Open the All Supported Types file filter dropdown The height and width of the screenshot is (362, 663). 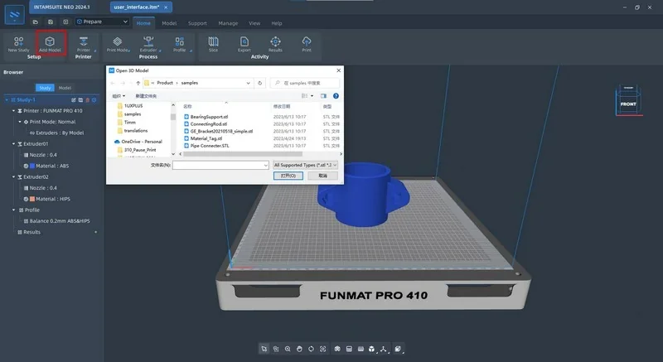point(305,165)
